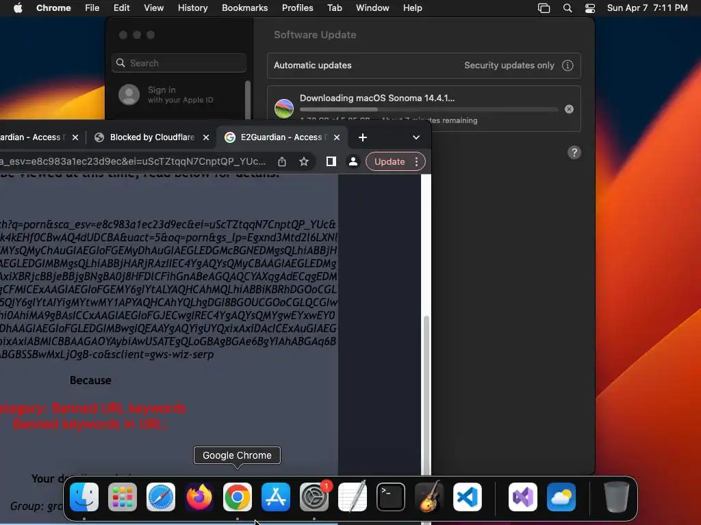Screen dimensions: 701x525
Task: Launch Terminal from the Dock
Action: point(391,497)
